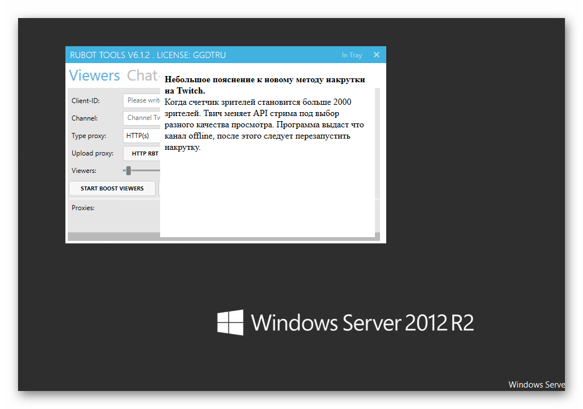Click the bold Russian heading about Twitch

[264, 85]
